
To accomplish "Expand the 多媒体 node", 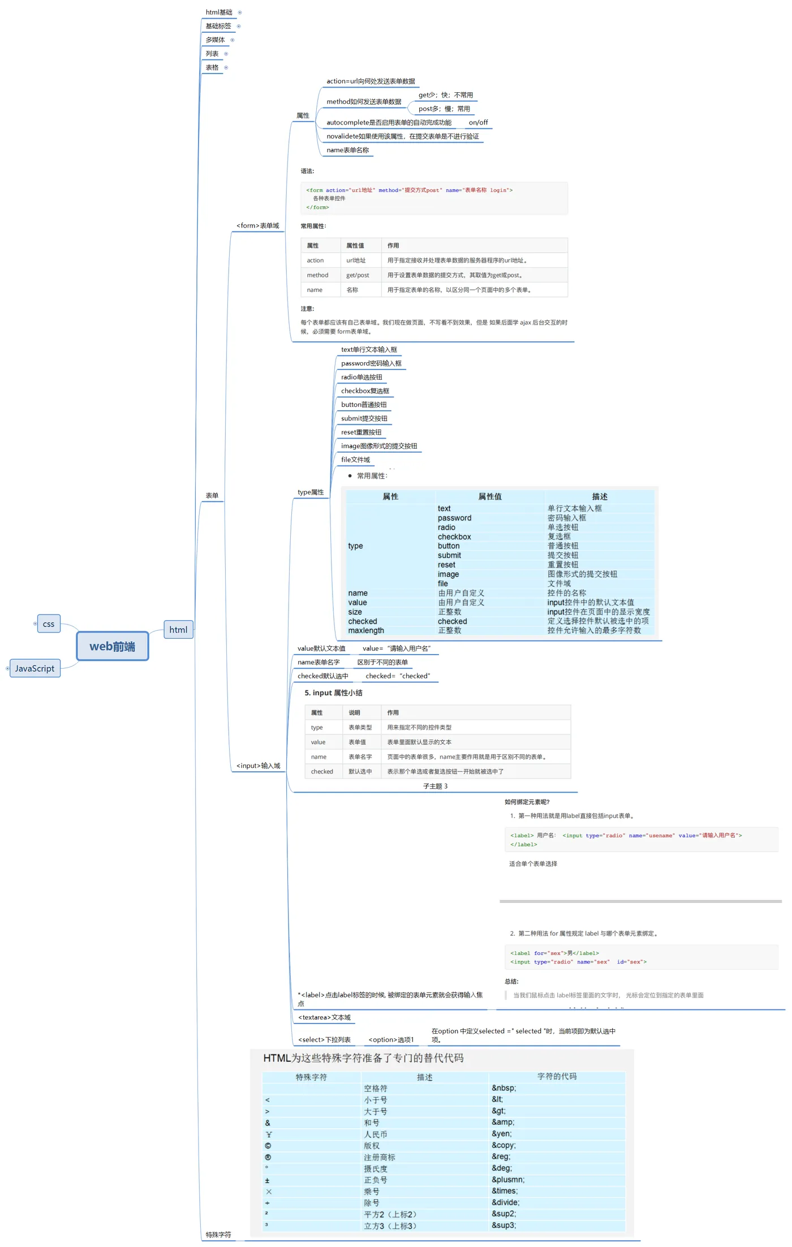I will pyautogui.click(x=233, y=40).
